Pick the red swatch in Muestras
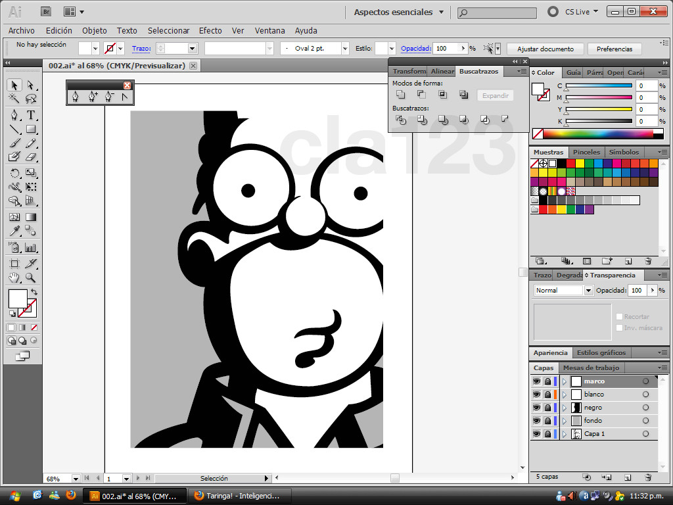673x505 pixels. pos(570,164)
